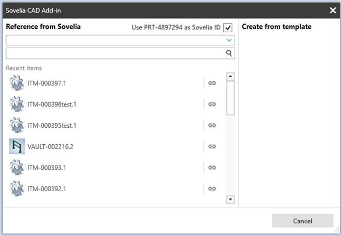This screenshot has width=342, height=236.
Task: Select gear icon of ITM-000396test.1
Action: coord(16,104)
